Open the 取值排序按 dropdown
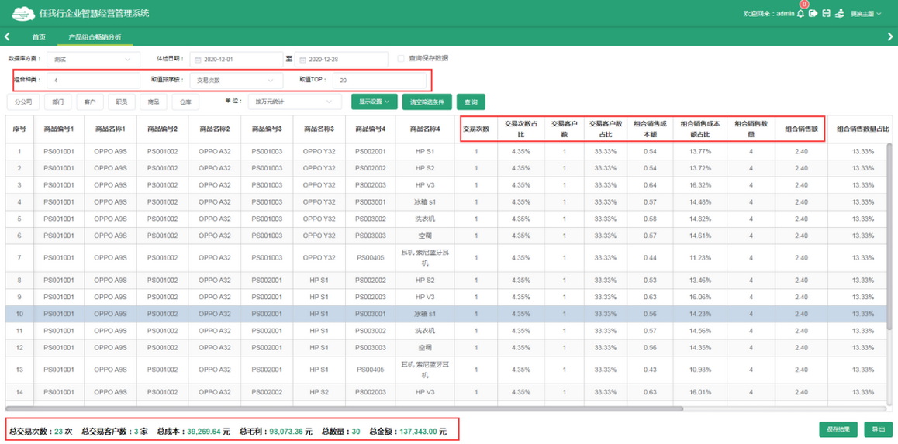Viewport: 898px width, 444px height. (235, 81)
